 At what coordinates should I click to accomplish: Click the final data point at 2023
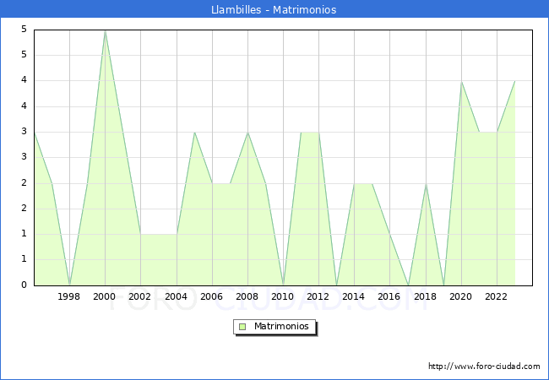pos(514,82)
